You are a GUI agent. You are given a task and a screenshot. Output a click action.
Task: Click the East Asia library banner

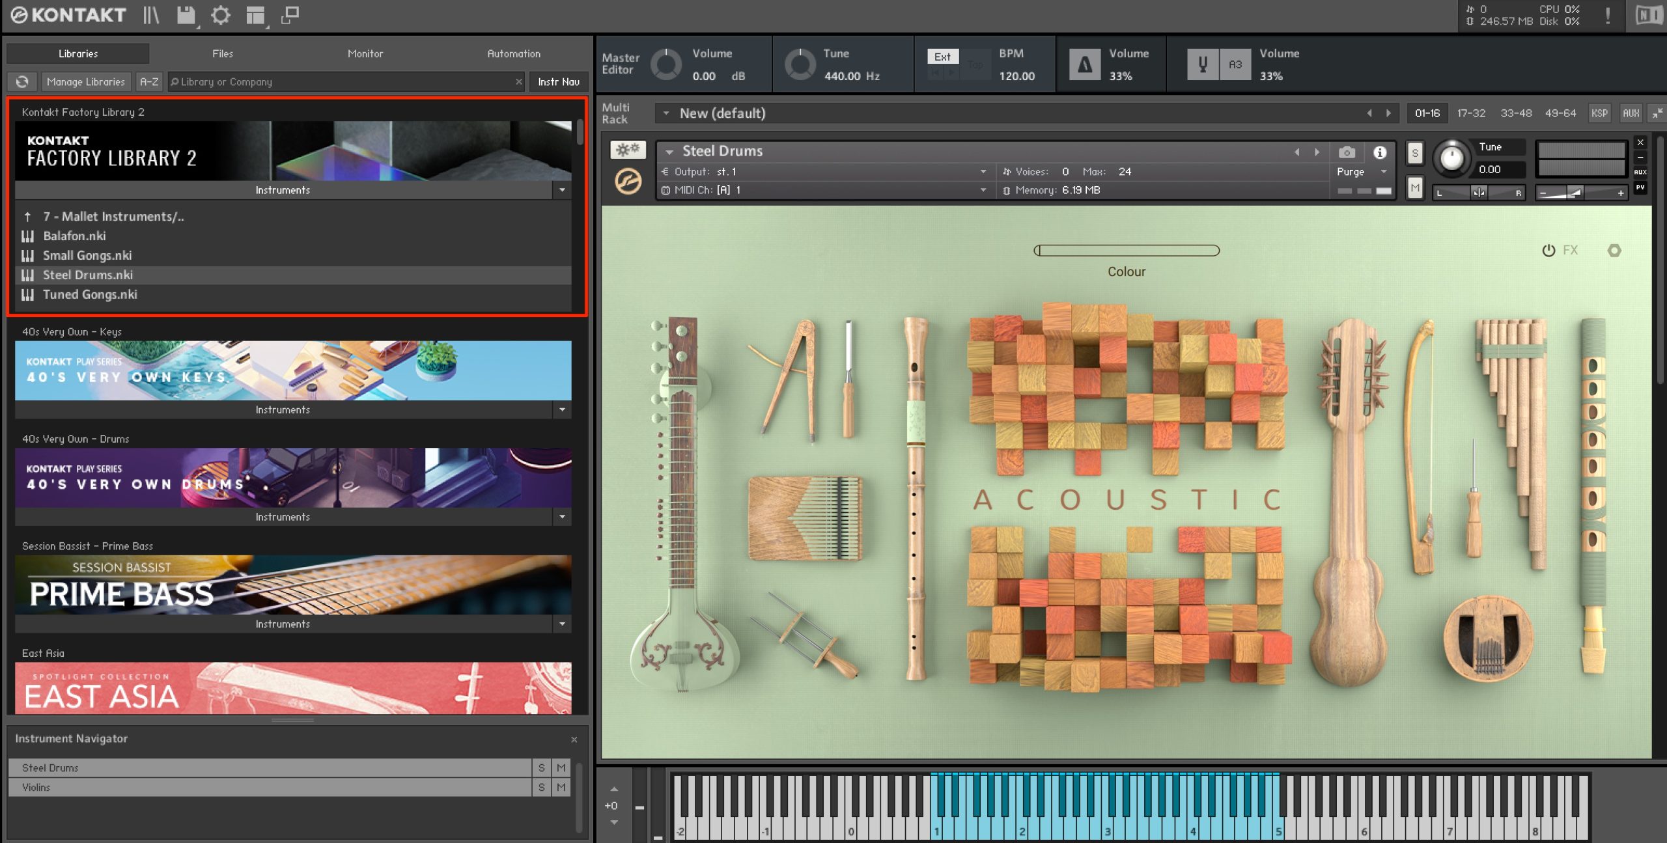[x=293, y=688]
